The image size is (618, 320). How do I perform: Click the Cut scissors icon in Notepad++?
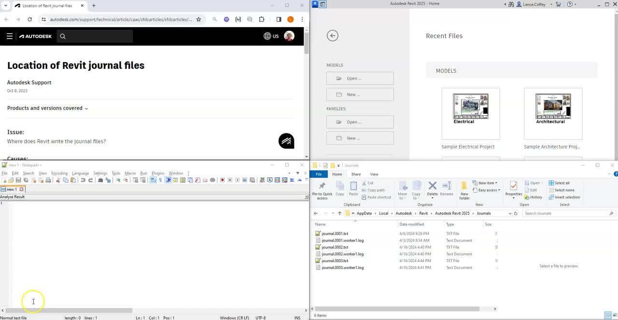click(58, 180)
